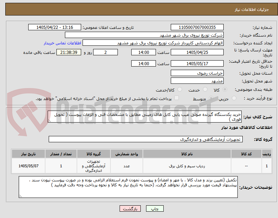Click the ساعت باقی مانده label
This screenshot has height=218, width=278.
pos(39,52)
